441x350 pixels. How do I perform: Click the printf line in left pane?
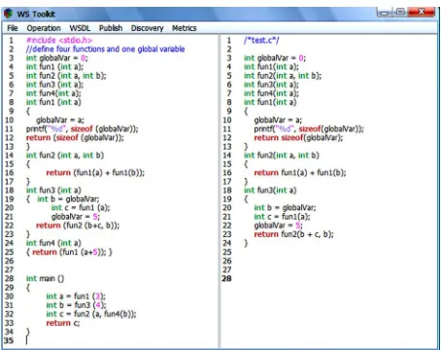pyautogui.click(x=82, y=128)
